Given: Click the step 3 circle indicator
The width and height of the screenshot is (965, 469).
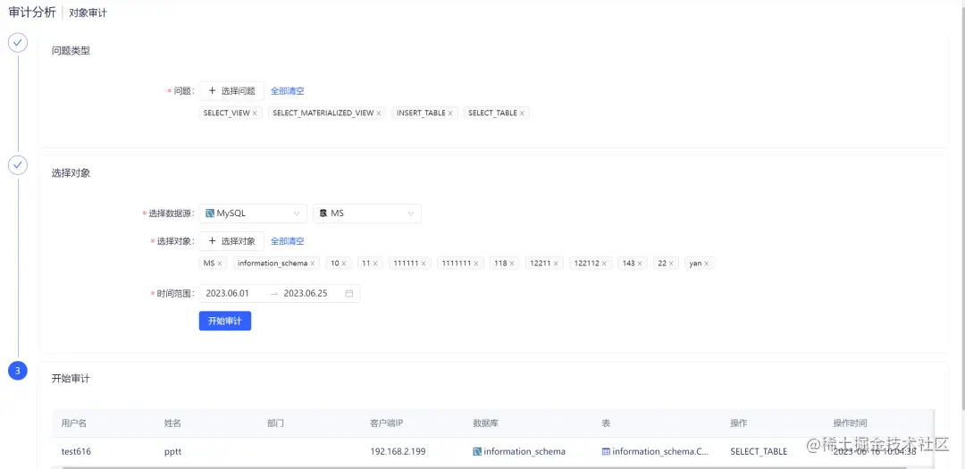Looking at the screenshot, I should (x=18, y=371).
